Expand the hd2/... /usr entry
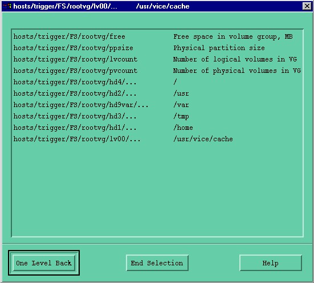The width and height of the screenshot is (314, 283). (157, 93)
